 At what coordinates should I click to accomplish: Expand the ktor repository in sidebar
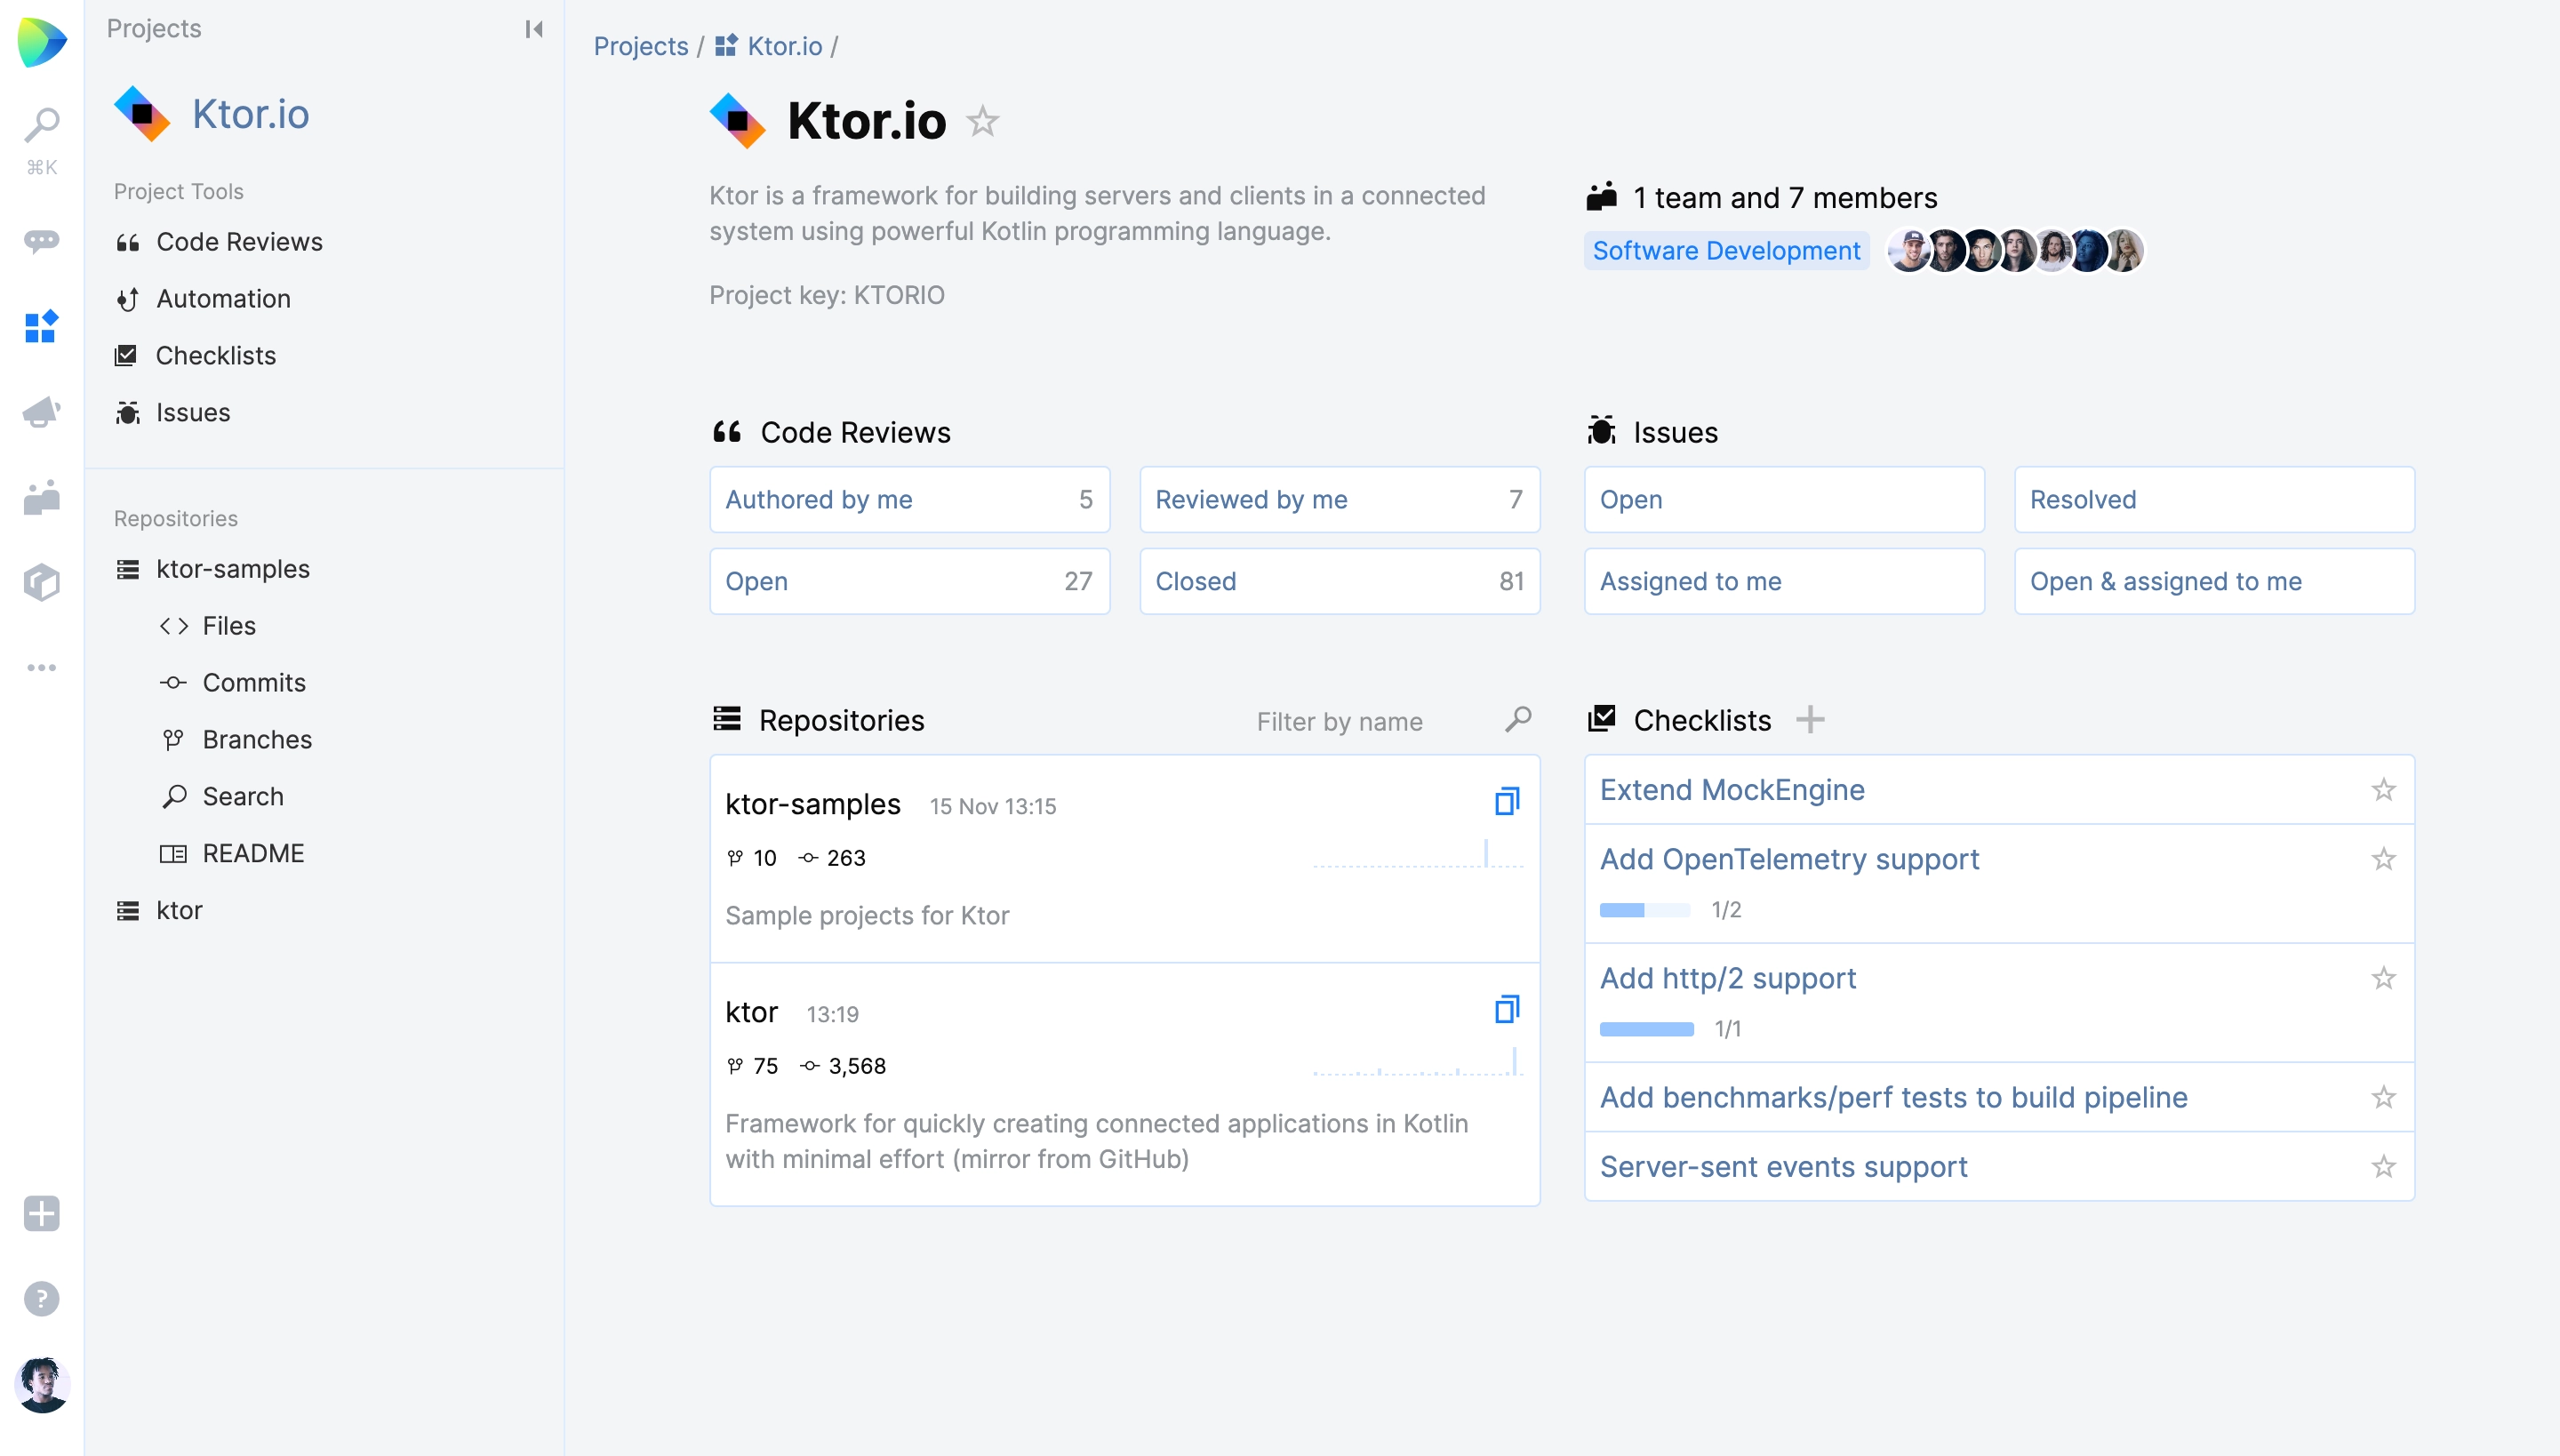178,909
